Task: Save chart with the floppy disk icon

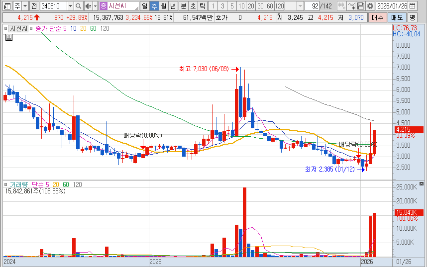Action: pos(360,5)
